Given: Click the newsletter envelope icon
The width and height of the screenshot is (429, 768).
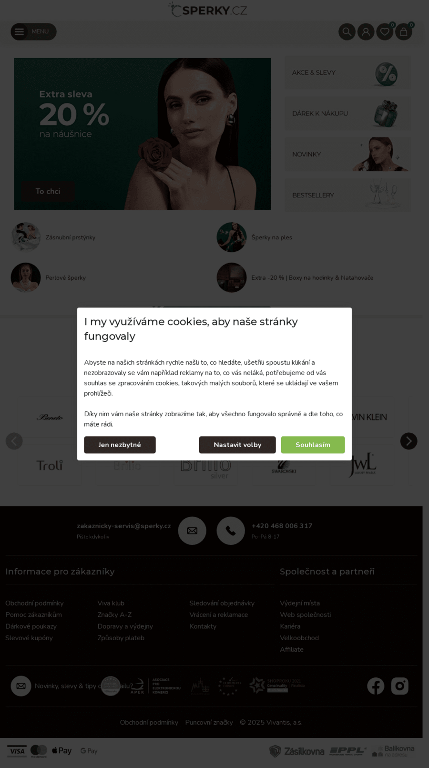Looking at the screenshot, I should pos(21,686).
